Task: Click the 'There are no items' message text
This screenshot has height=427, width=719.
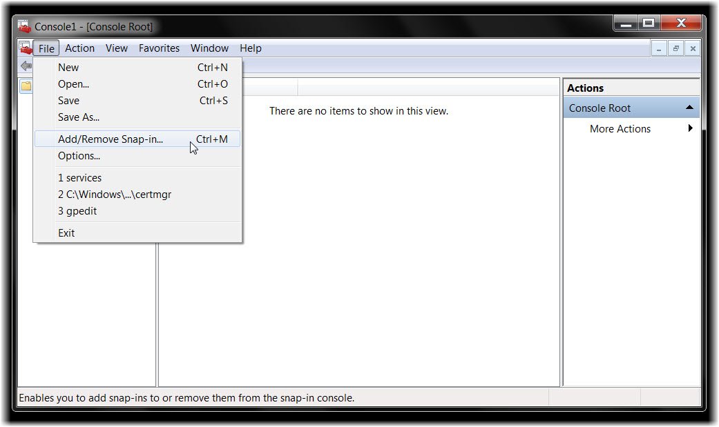Action: click(x=358, y=111)
